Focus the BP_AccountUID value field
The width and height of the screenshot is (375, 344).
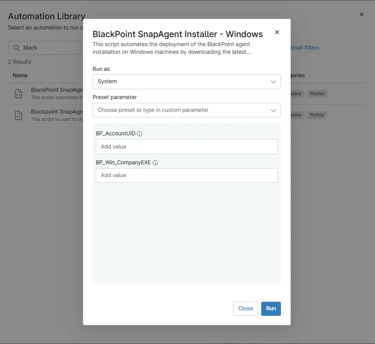click(x=186, y=147)
